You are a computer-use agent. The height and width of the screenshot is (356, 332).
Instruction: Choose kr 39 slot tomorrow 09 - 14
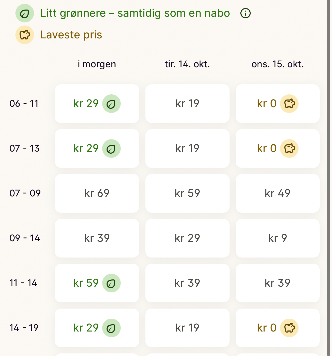click(x=97, y=238)
